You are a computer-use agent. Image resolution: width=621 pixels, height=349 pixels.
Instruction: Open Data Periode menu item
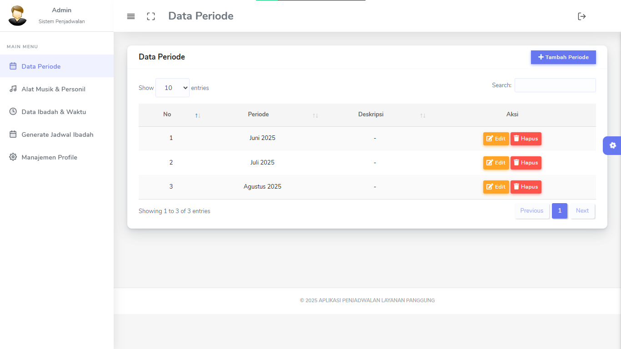point(41,66)
